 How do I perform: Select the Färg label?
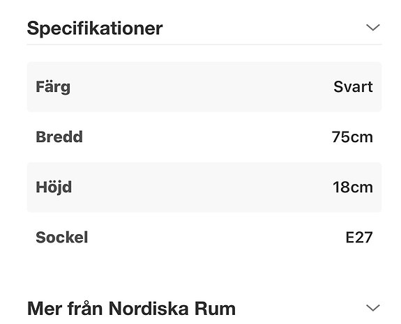click(x=53, y=87)
